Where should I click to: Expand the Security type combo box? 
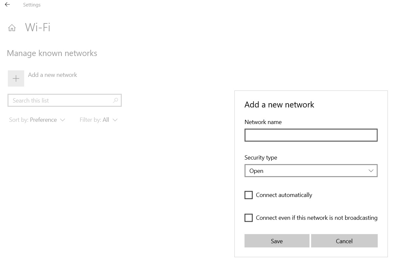[x=311, y=171]
